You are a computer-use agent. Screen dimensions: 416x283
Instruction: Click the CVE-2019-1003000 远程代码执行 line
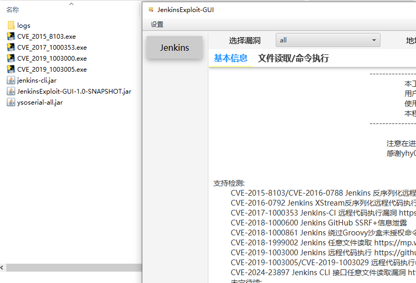tap(323, 253)
